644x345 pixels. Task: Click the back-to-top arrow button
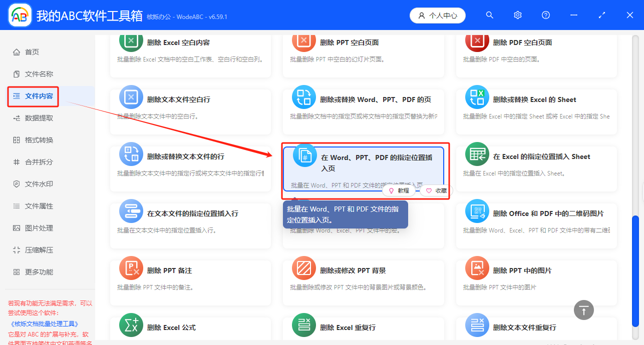click(x=583, y=310)
